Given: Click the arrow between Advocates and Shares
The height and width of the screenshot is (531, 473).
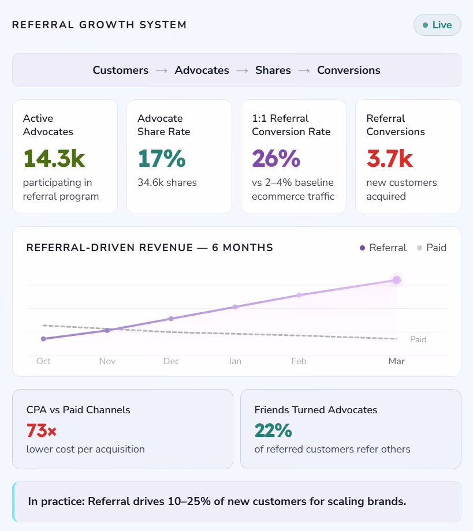Looking at the screenshot, I should click(x=242, y=70).
